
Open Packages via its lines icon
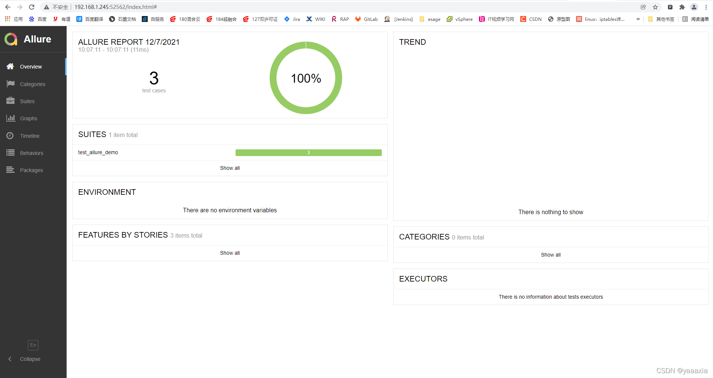coord(10,170)
